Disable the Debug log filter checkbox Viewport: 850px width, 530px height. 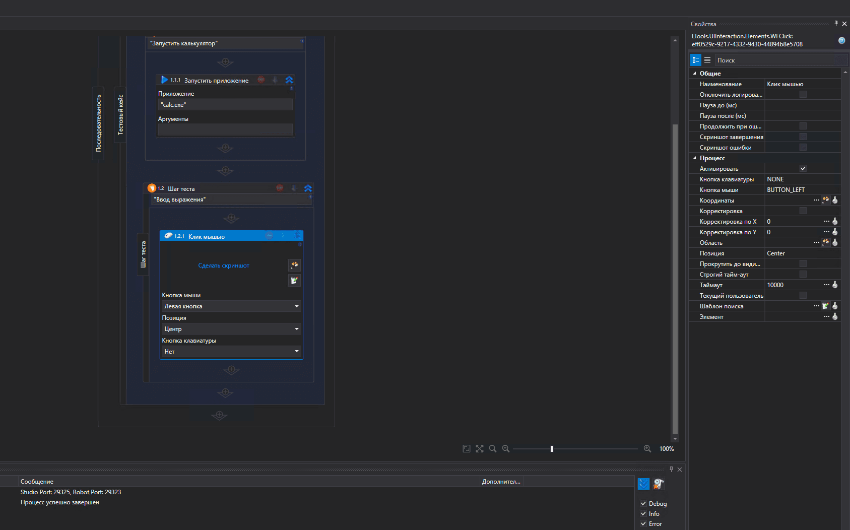coord(643,503)
